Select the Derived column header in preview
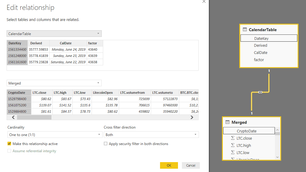The height and width of the screenshot is (172, 306). point(39,43)
